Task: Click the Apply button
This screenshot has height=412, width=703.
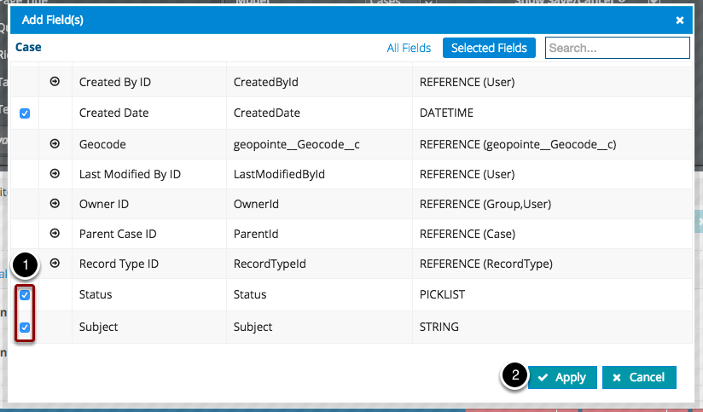Action: point(562,377)
